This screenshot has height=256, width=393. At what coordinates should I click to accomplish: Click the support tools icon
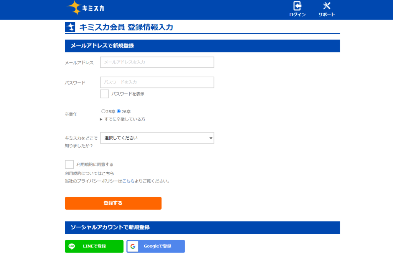(x=327, y=6)
